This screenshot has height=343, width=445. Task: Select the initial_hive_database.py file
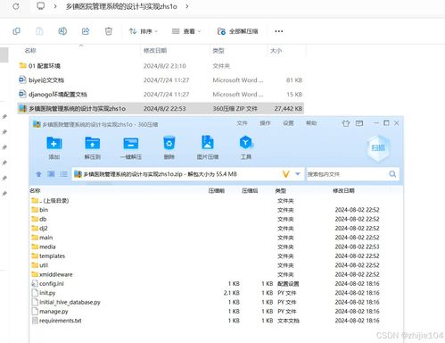coord(66,302)
